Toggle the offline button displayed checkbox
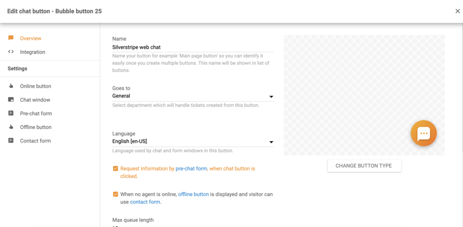Viewport: 463px width, 227px height. pyautogui.click(x=116, y=195)
